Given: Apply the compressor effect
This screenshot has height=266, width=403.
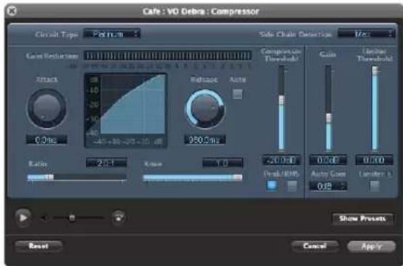Looking at the screenshot, I should (x=371, y=246).
